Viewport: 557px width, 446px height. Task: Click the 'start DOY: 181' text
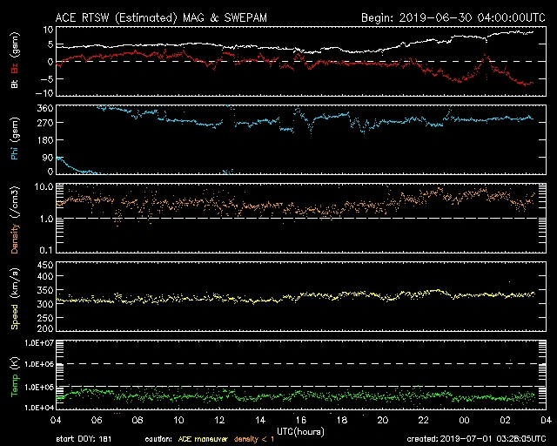click(86, 438)
